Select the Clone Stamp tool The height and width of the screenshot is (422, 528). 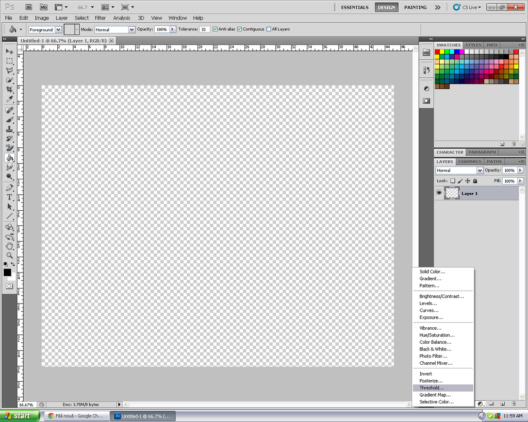(x=9, y=129)
